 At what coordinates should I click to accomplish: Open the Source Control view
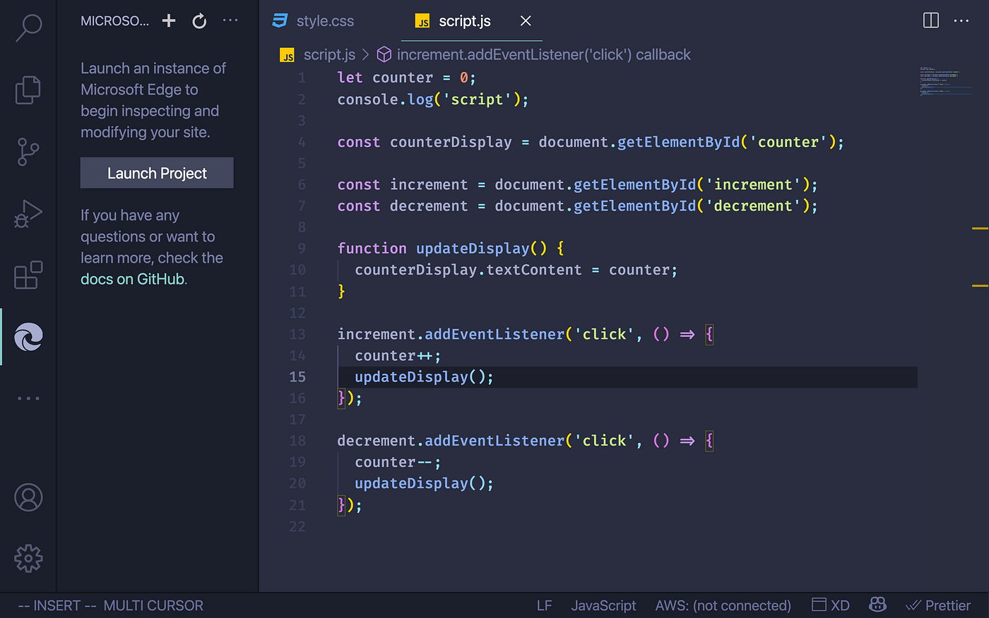[28, 152]
